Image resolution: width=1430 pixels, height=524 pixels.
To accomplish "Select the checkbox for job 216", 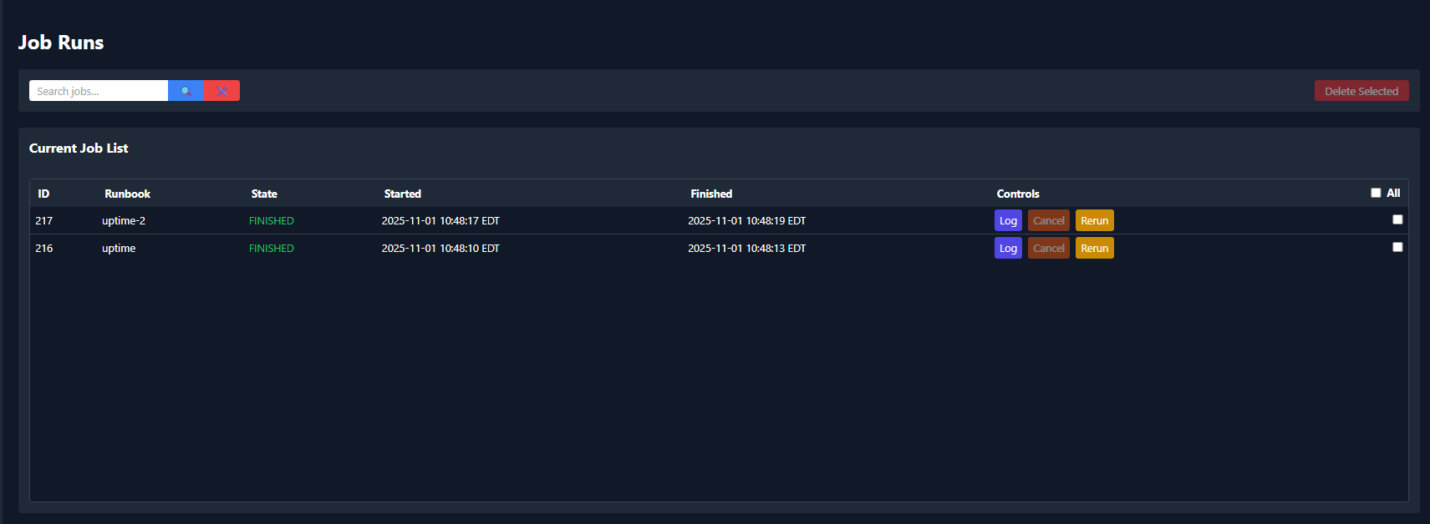I will point(1397,247).
